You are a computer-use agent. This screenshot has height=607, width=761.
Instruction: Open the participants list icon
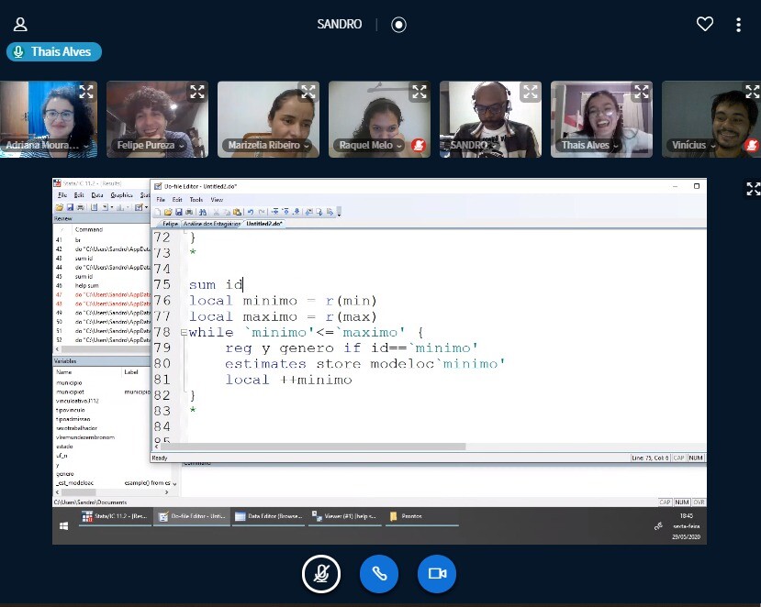pyautogui.click(x=20, y=25)
